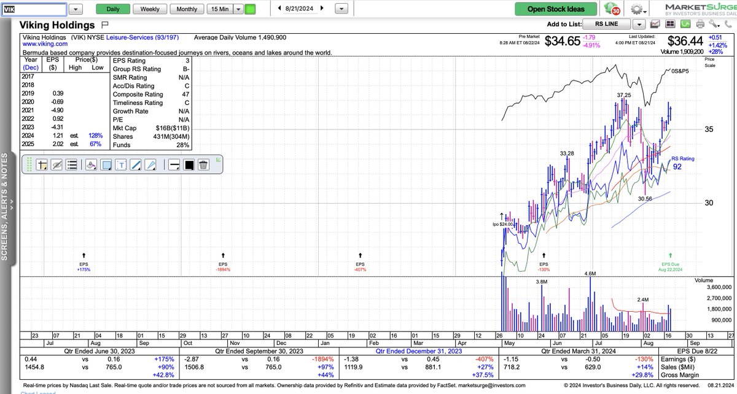Toggle hide drawings eye icon
This screenshot has width=737, height=394.
click(57, 164)
